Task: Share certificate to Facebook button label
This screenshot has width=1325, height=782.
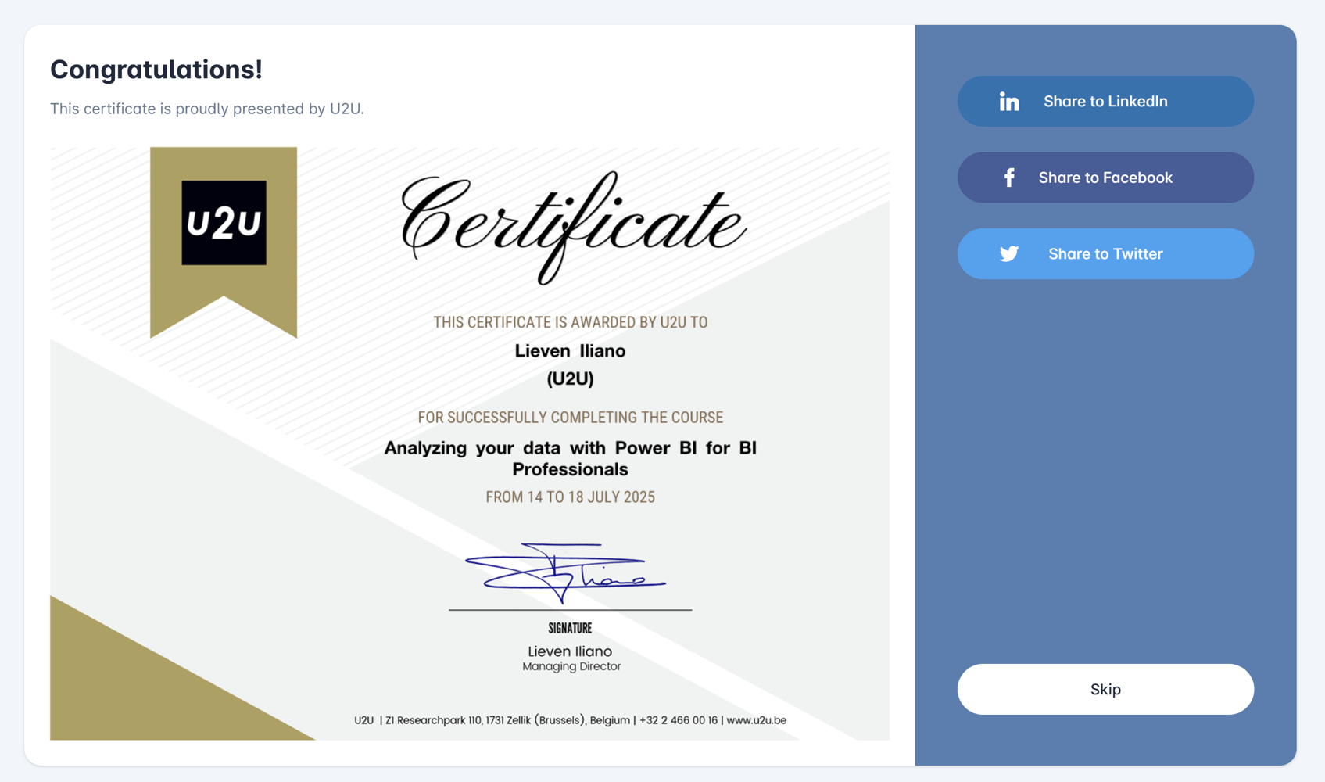Action: click(1105, 178)
